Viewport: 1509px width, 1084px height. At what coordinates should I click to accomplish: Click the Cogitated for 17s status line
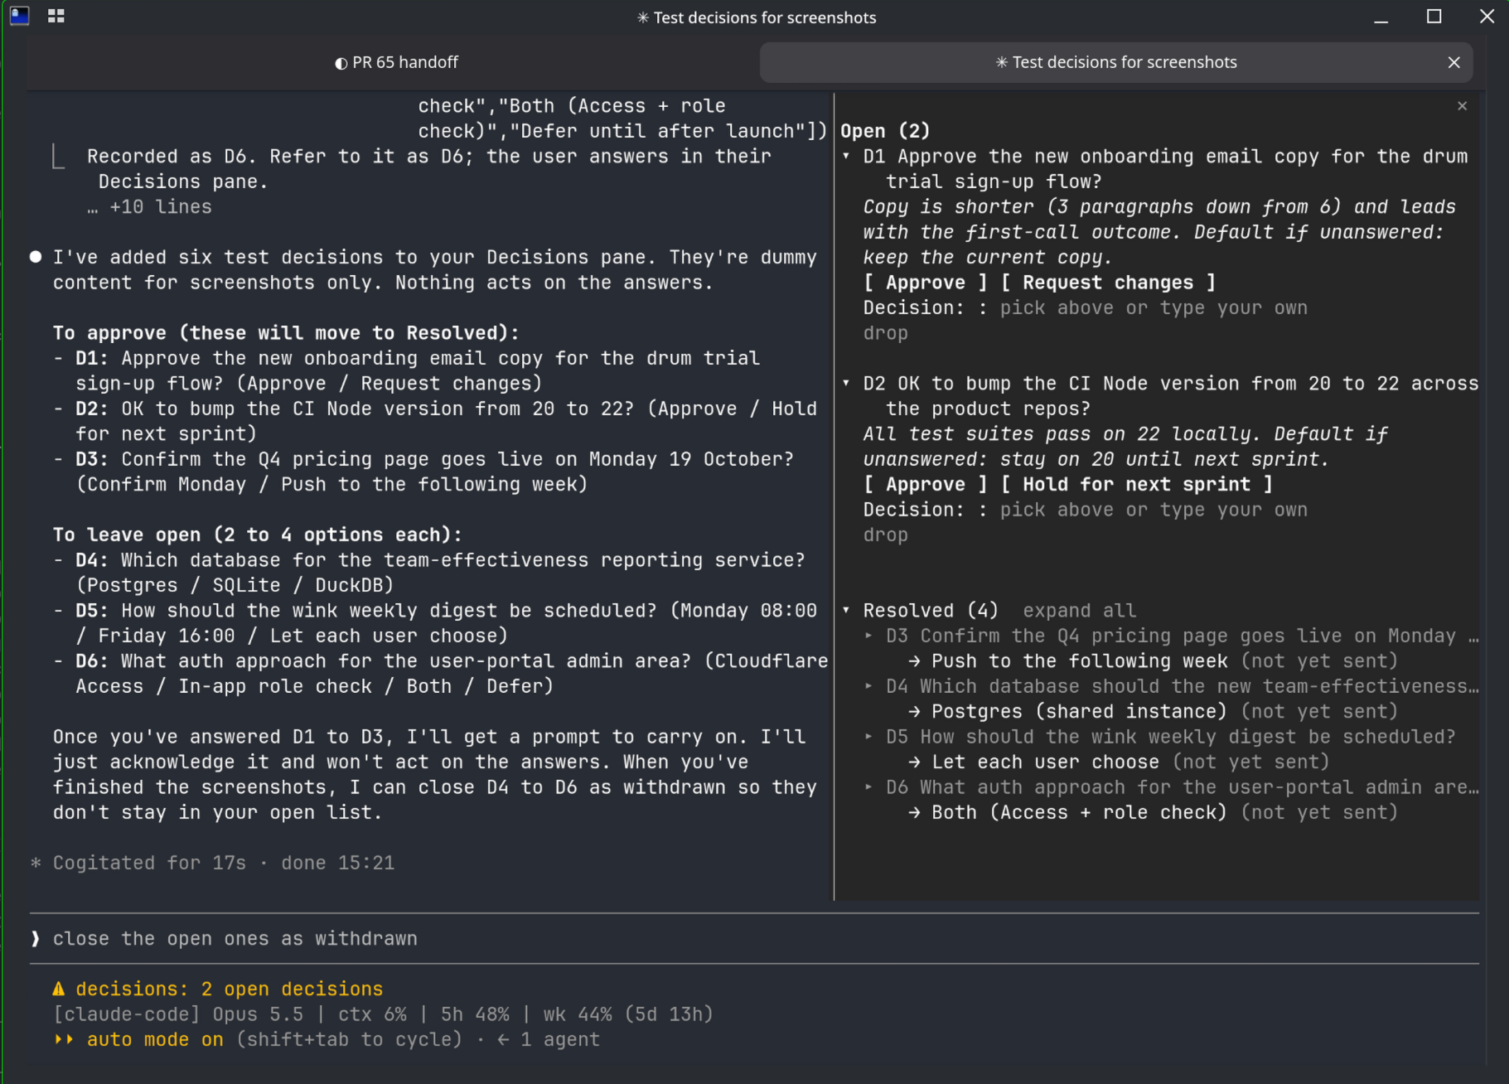[x=212, y=864]
